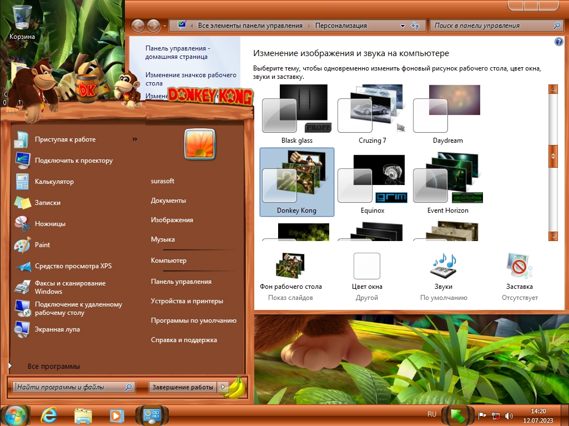Expand the shutdown options arrow

[x=223, y=387]
